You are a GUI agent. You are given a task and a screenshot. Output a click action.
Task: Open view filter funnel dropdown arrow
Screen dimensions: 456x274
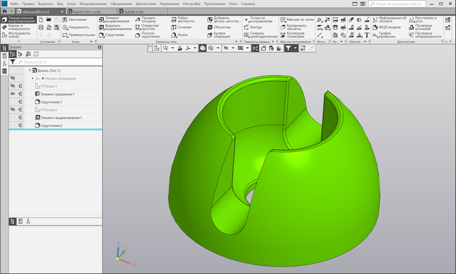[295, 48]
